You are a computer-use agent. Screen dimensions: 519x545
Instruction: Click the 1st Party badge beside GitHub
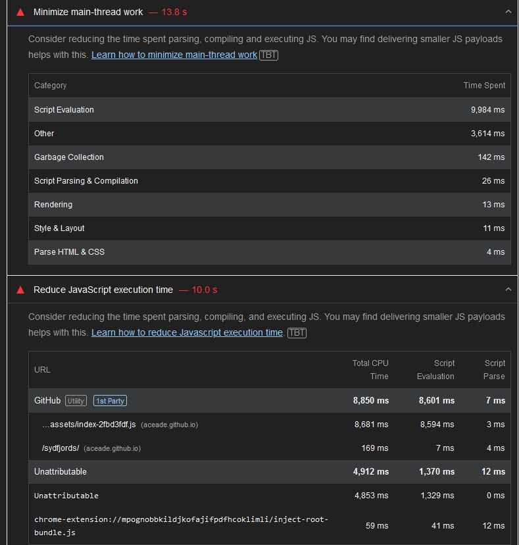click(110, 401)
